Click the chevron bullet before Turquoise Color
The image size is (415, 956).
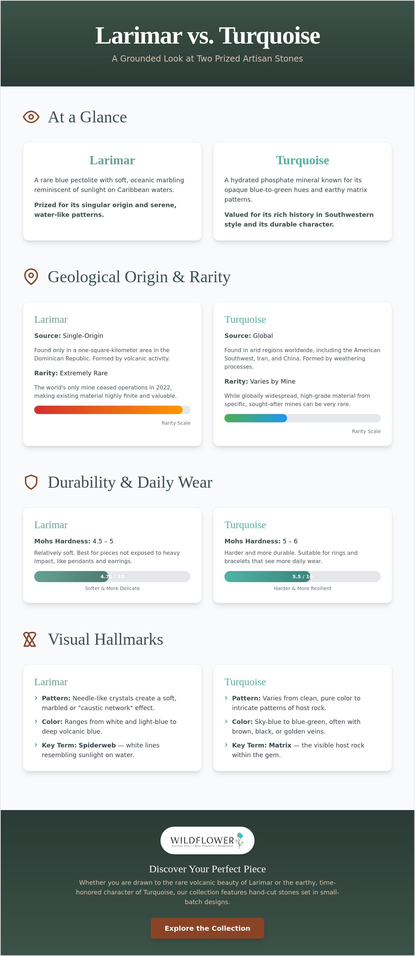coord(226,721)
